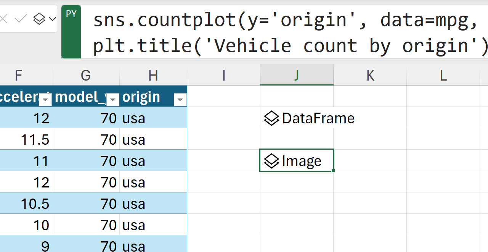Select column J header
This screenshot has width=488, height=252.
297,75
